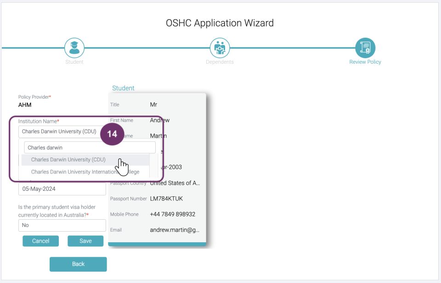
Task: Click the mobile phone number +44 7849 898932
Action: coord(172,214)
